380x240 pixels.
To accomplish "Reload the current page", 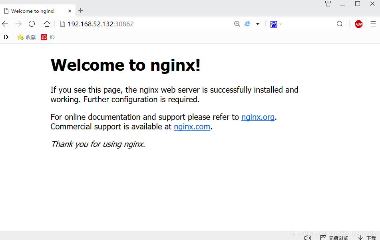I will pyautogui.click(x=32, y=24).
